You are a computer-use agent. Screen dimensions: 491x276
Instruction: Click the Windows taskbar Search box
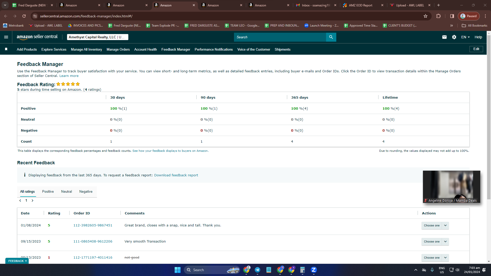tap(212, 270)
